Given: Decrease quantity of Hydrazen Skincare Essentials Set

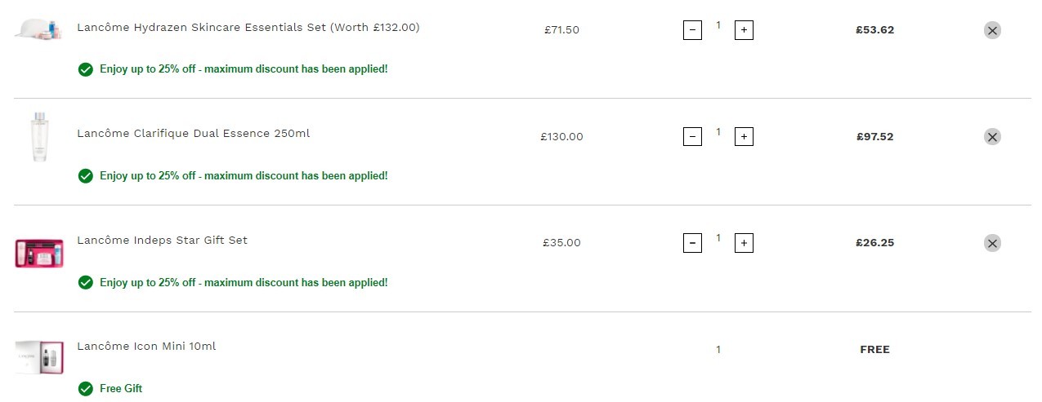Looking at the screenshot, I should (x=692, y=30).
